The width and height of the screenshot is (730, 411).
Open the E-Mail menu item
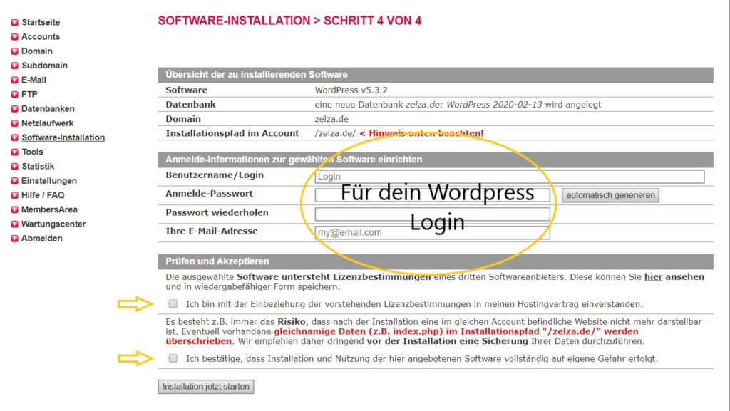pos(34,80)
